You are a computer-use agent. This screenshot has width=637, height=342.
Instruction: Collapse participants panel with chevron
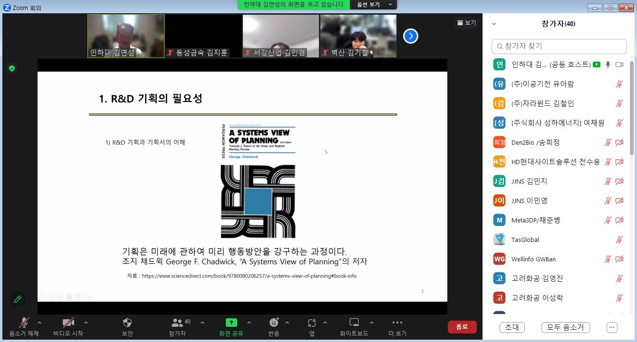point(494,24)
